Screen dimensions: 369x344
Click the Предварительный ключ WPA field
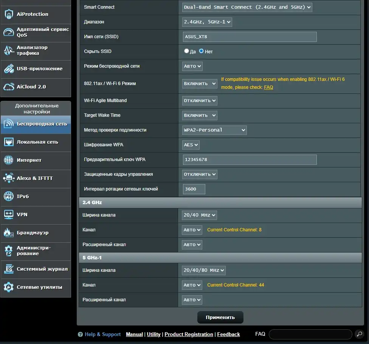tap(250, 160)
